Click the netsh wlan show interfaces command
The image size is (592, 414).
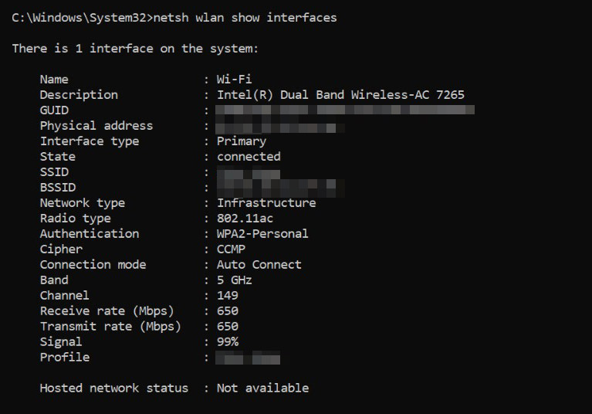(245, 18)
